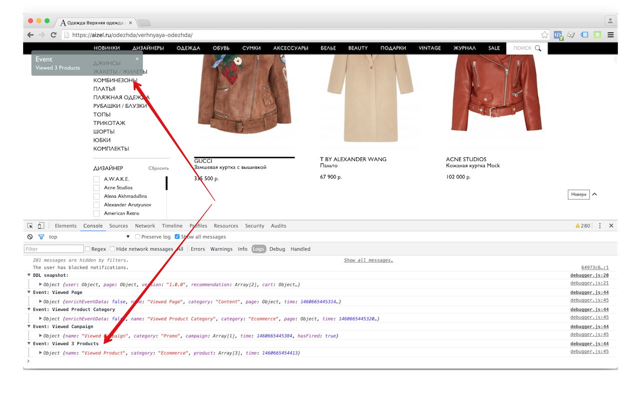The height and width of the screenshot is (401, 641).
Task: Switch to the Elements tab
Action: pos(66,226)
